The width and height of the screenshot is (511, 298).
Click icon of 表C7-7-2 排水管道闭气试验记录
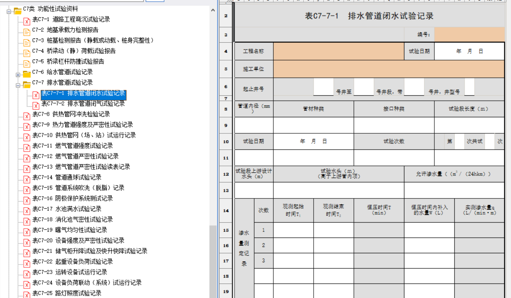click(36, 105)
